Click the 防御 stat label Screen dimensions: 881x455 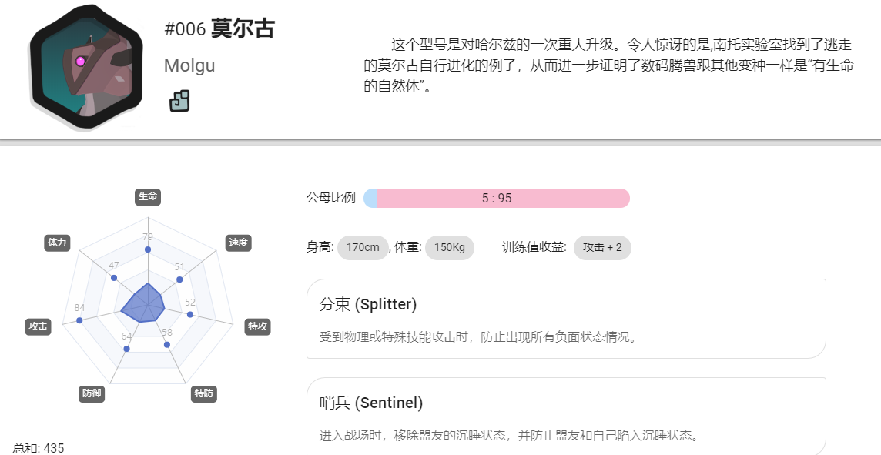tap(92, 393)
